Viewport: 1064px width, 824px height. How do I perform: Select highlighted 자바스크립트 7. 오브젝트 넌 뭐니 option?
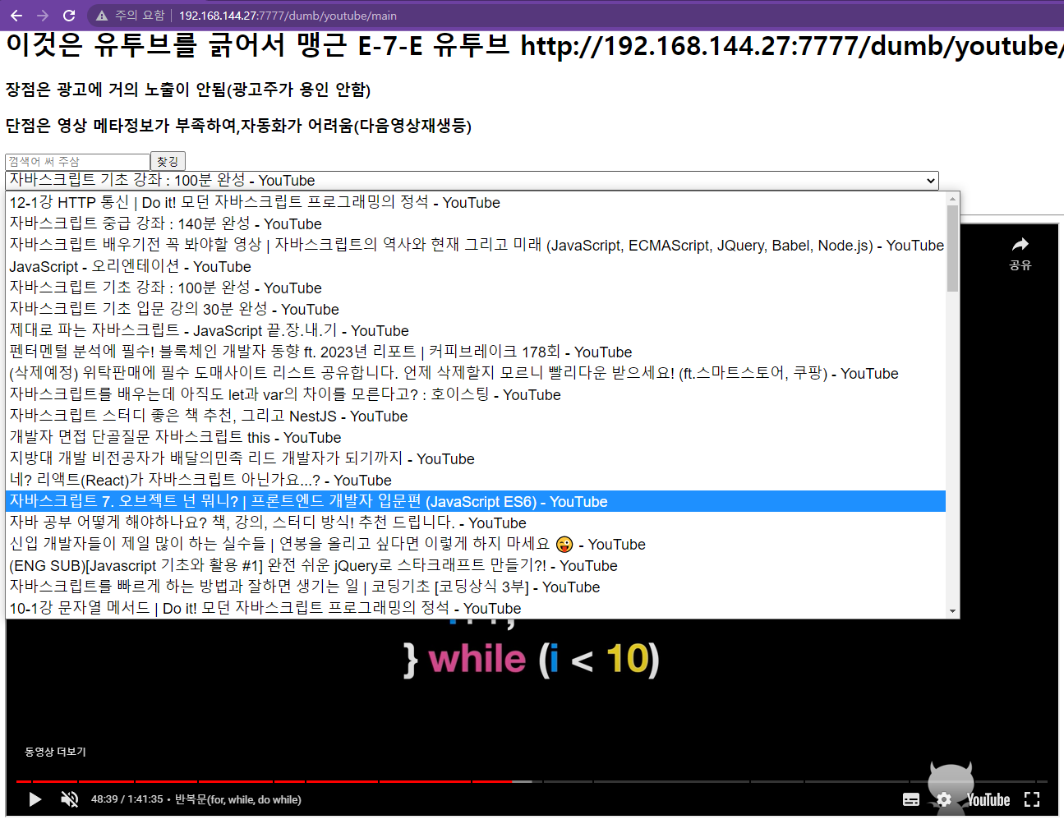pyautogui.click(x=476, y=502)
